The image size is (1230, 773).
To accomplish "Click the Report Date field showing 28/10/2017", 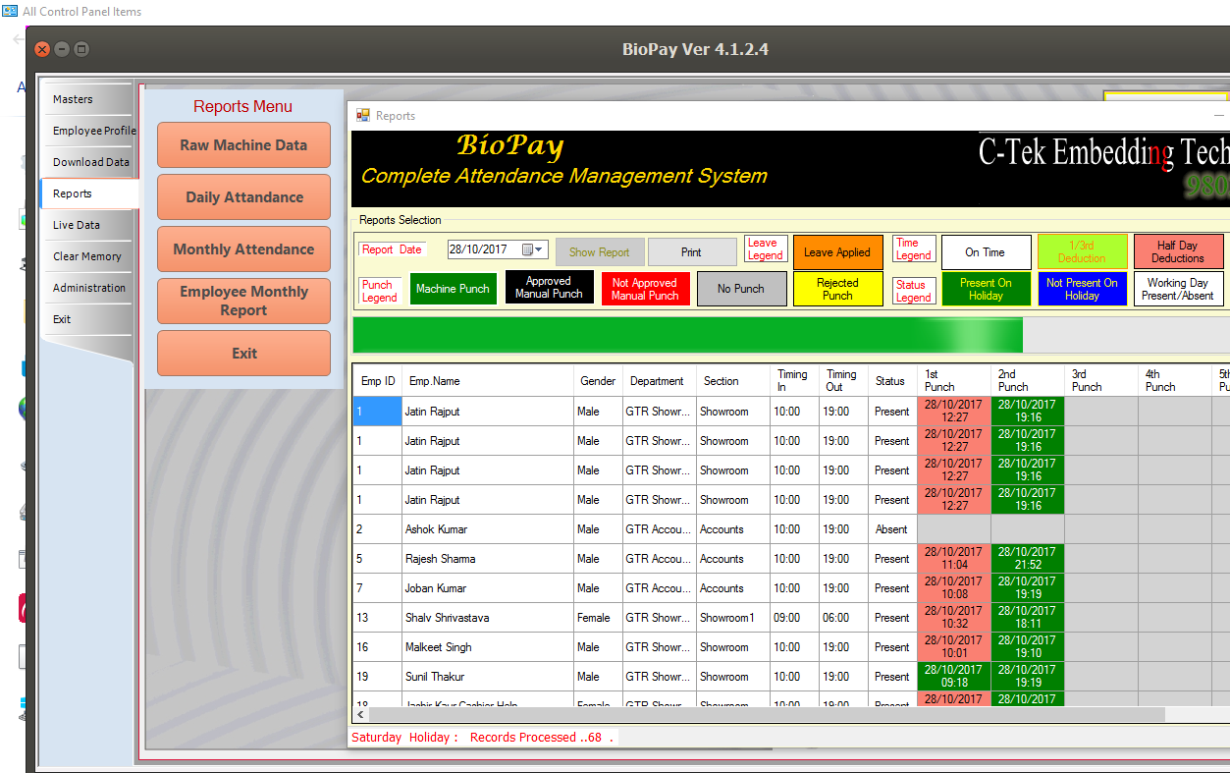I will pos(498,250).
